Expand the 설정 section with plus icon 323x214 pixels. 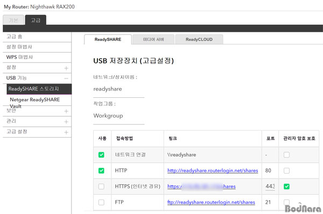[66, 68]
